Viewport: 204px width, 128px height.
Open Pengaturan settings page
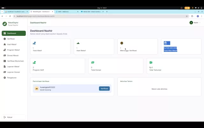[14, 77]
